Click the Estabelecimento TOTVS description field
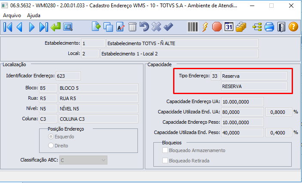Image resolution: width=302 pixels, height=183 pixels. (x=183, y=43)
